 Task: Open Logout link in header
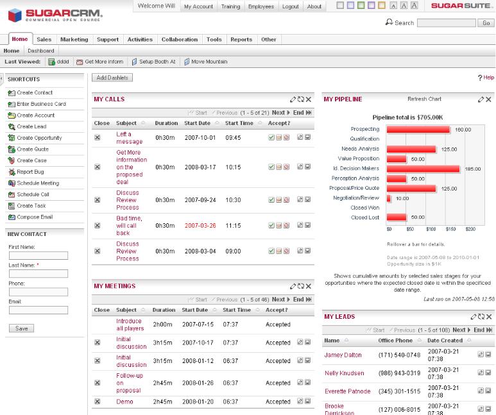[291, 6]
